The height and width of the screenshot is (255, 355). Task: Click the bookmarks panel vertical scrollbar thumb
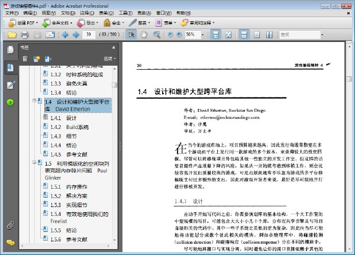[x=115, y=85]
